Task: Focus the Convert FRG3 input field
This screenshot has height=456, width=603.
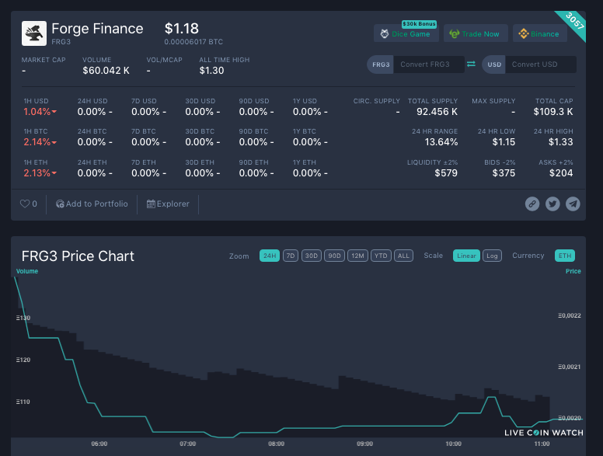Action: click(429, 64)
